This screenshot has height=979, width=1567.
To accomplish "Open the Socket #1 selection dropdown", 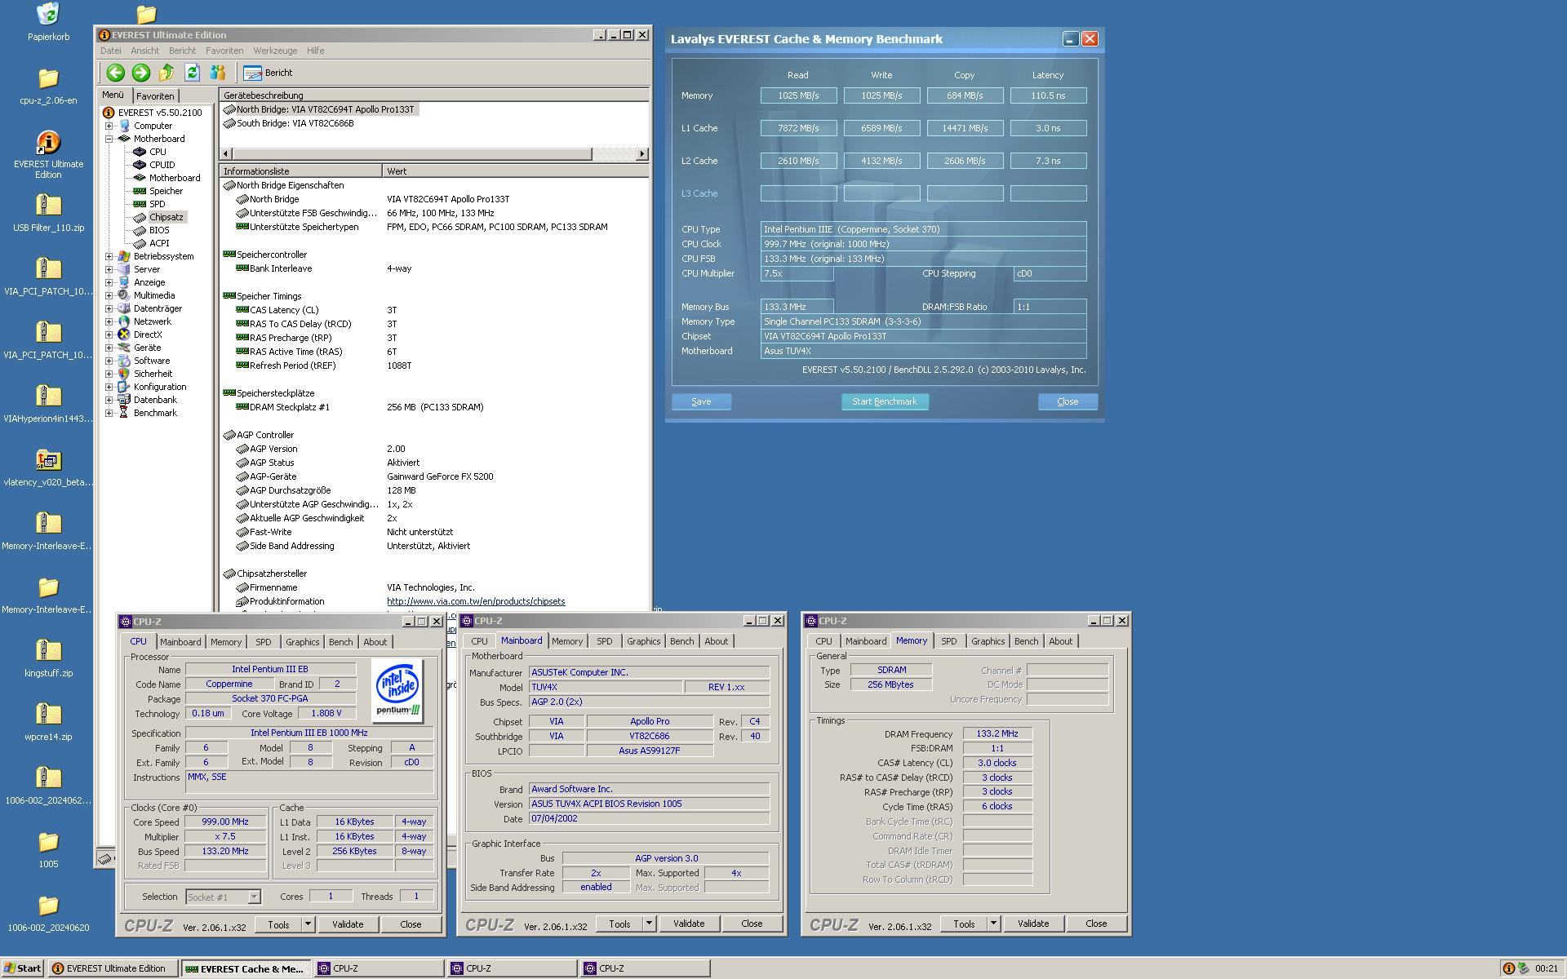I will (254, 897).
